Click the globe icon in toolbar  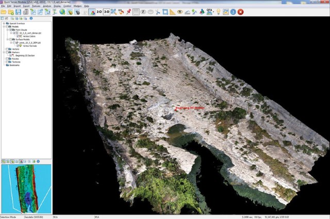pos(62,11)
